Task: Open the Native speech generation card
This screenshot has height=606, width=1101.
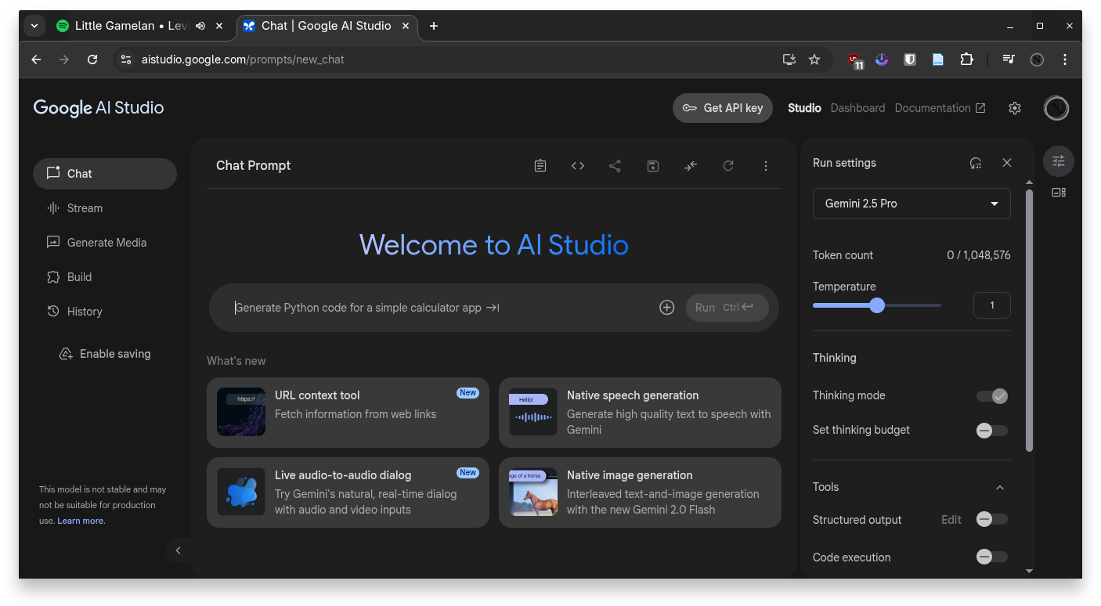Action: pyautogui.click(x=640, y=413)
